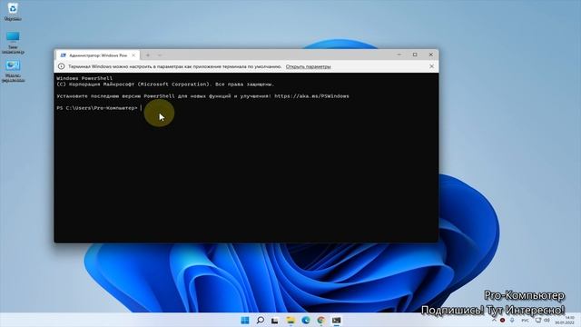Open taskbar Search

click(x=261, y=320)
